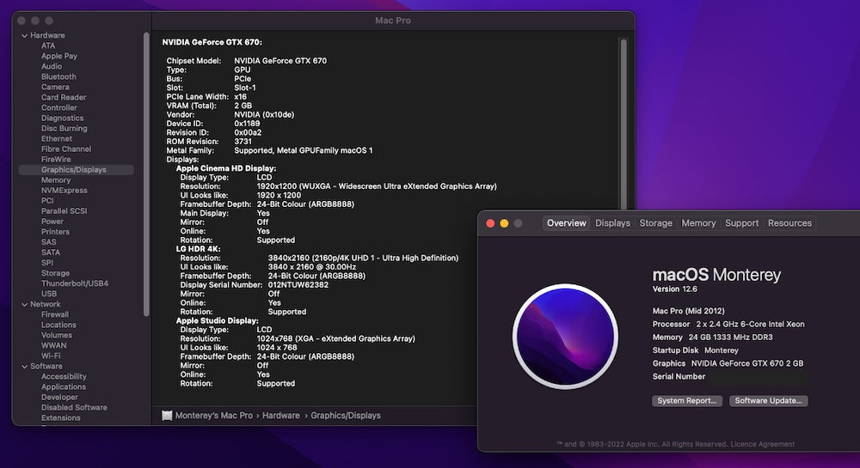
Task: Select Locations under Network
Action: point(58,325)
